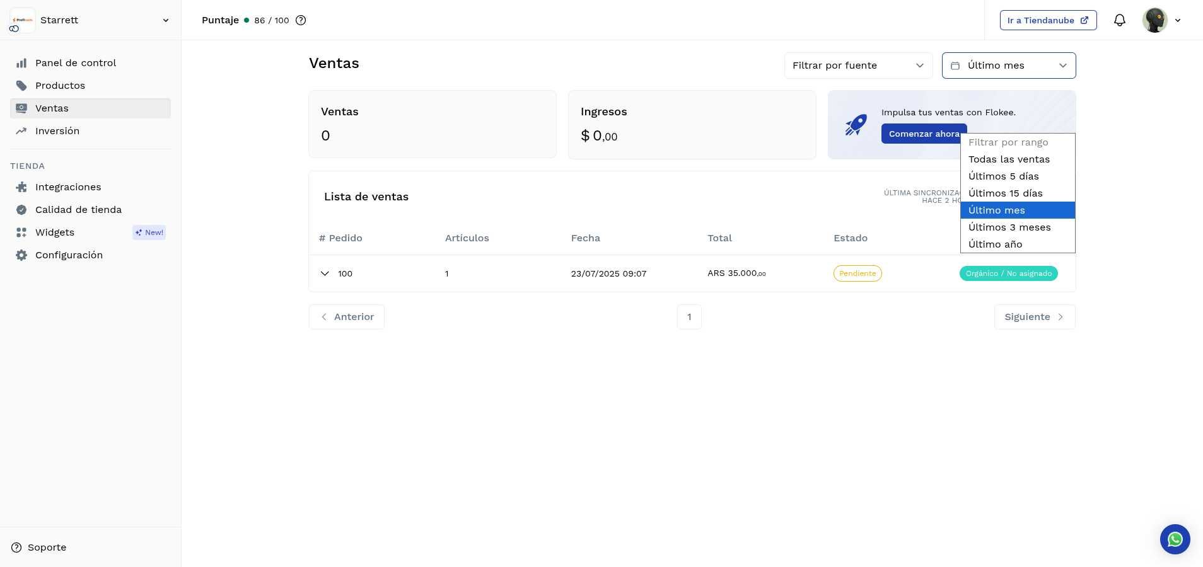Expand order 100 row chevron
Screen dimensions: 1203x567
click(x=325, y=273)
